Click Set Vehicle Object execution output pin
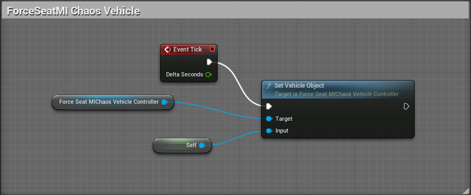 coord(407,106)
